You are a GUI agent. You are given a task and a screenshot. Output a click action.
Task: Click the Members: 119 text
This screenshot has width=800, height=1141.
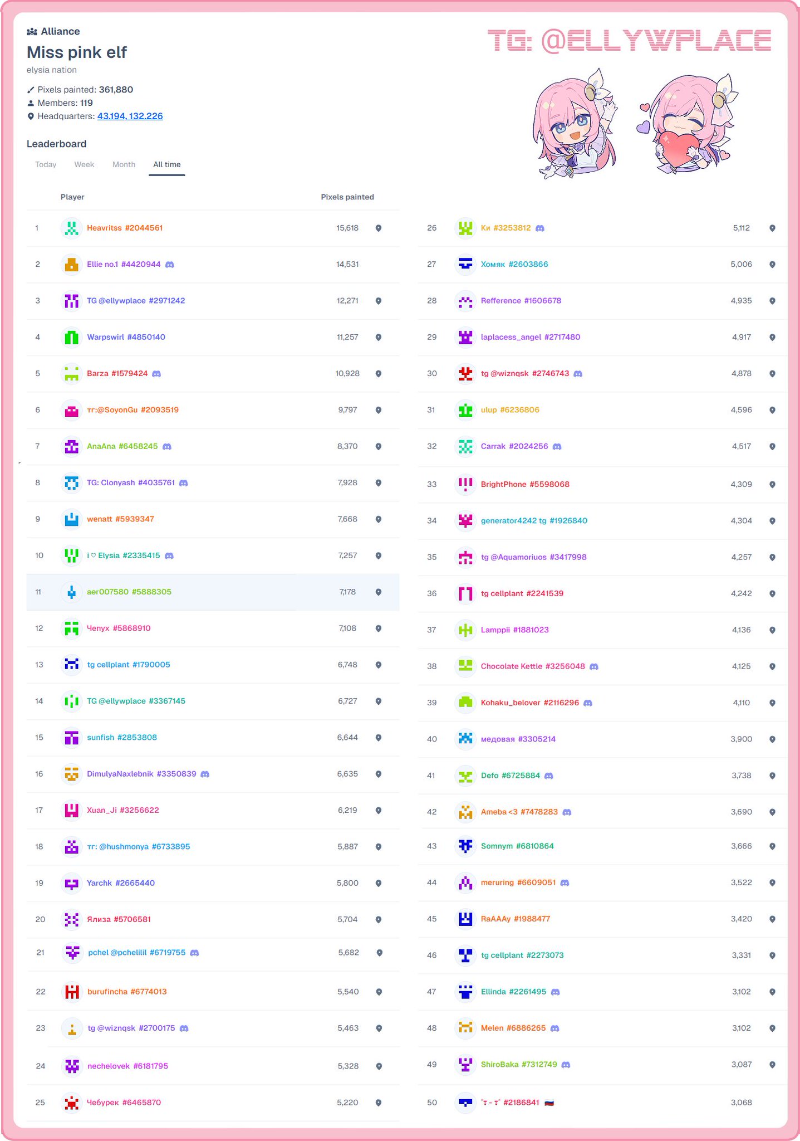[60, 103]
